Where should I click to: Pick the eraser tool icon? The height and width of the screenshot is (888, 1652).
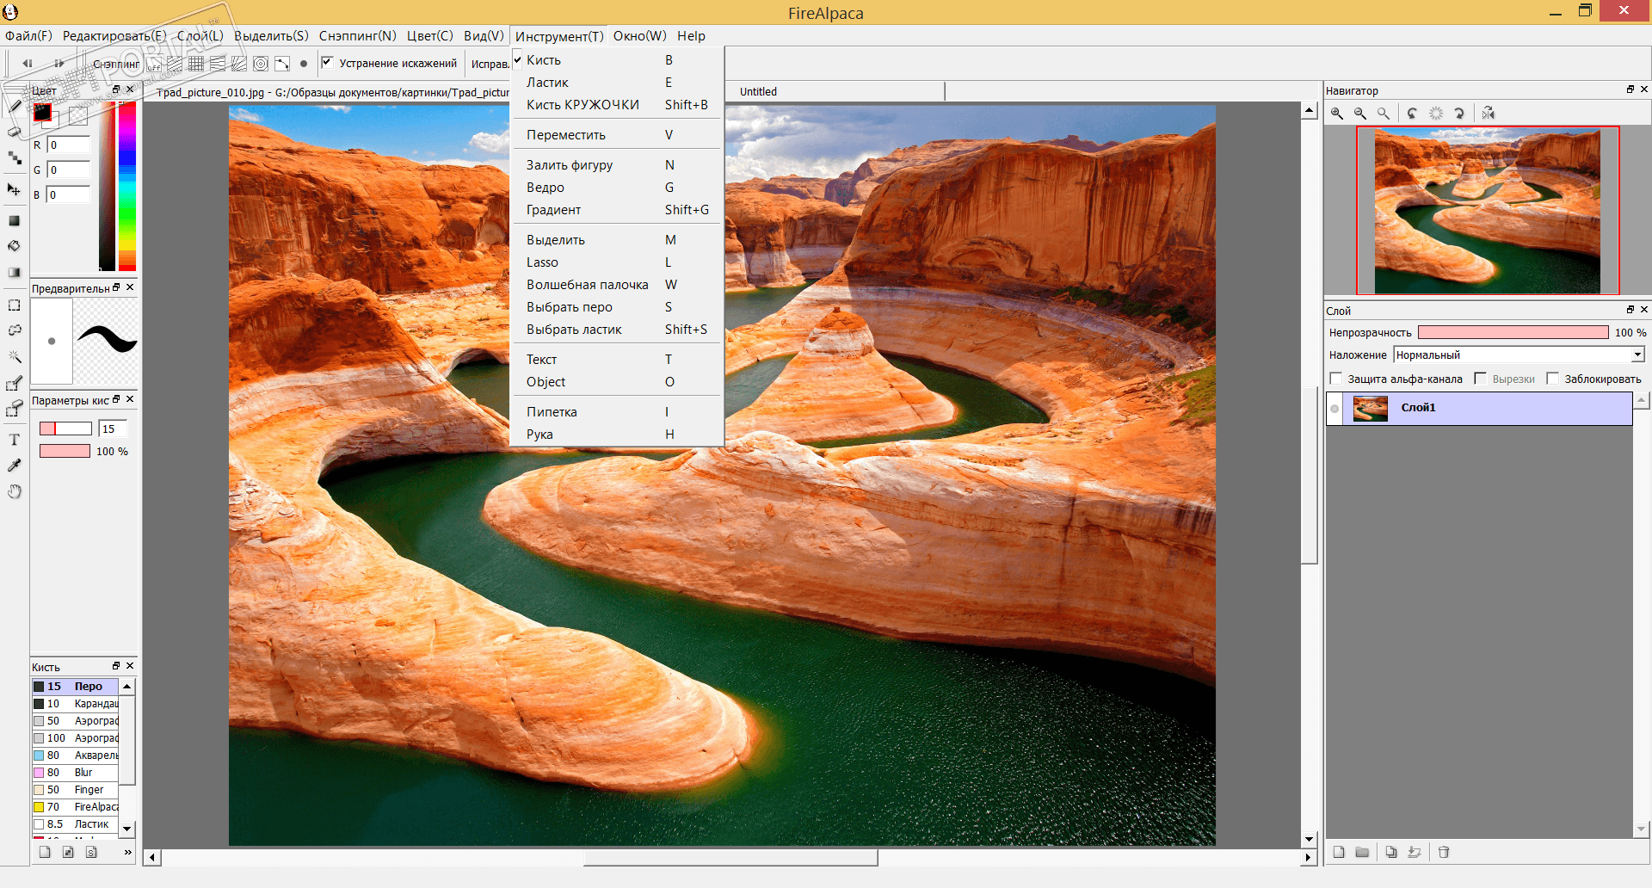[15, 132]
